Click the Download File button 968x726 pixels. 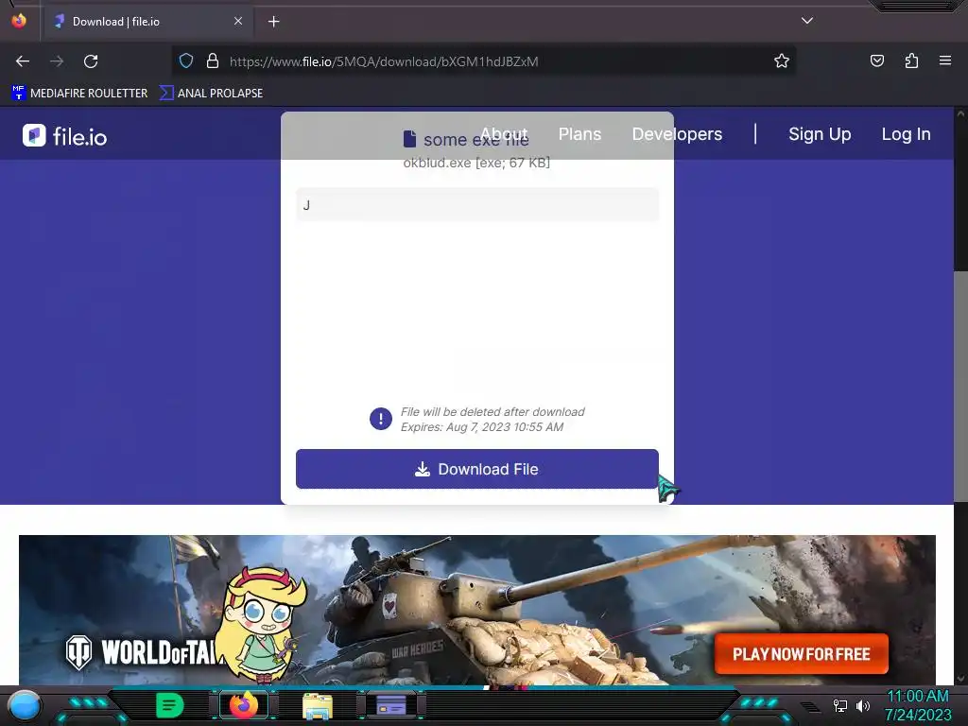[x=477, y=469]
